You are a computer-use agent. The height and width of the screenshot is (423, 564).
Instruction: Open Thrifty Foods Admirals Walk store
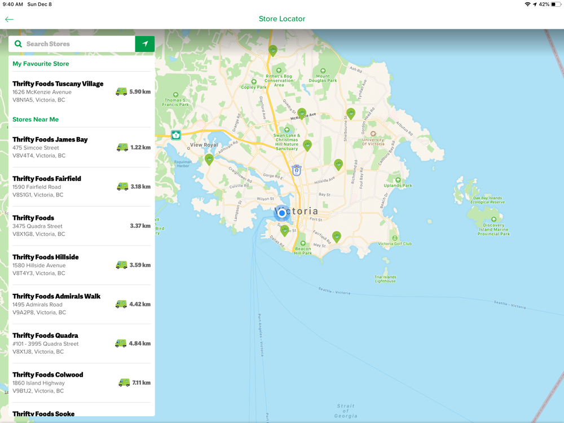point(82,304)
